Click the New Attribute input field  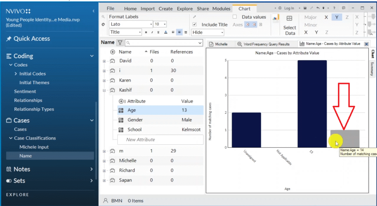pos(160,140)
